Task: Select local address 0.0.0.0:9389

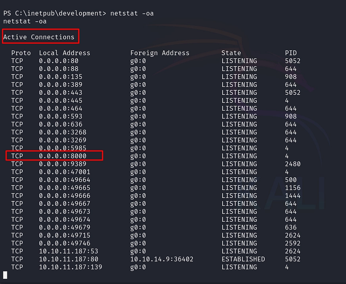Action: 63,164
